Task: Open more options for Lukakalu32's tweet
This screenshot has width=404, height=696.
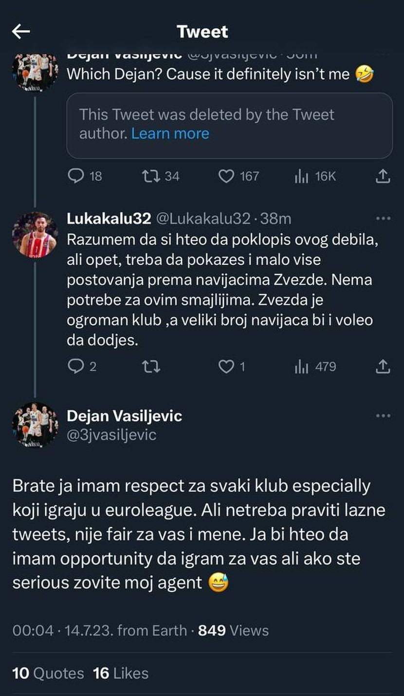Action: [x=384, y=219]
